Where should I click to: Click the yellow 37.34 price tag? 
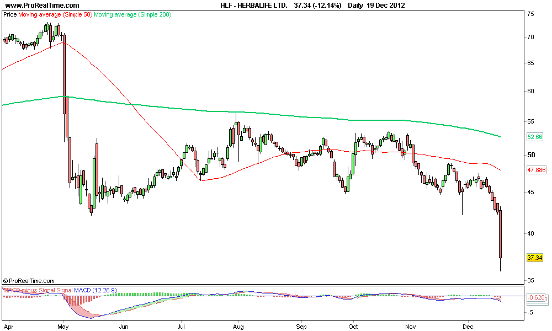(x=535, y=258)
